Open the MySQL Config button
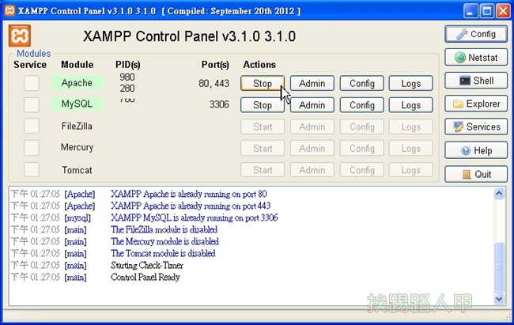Viewport: 514px width, 325px height. [362, 105]
